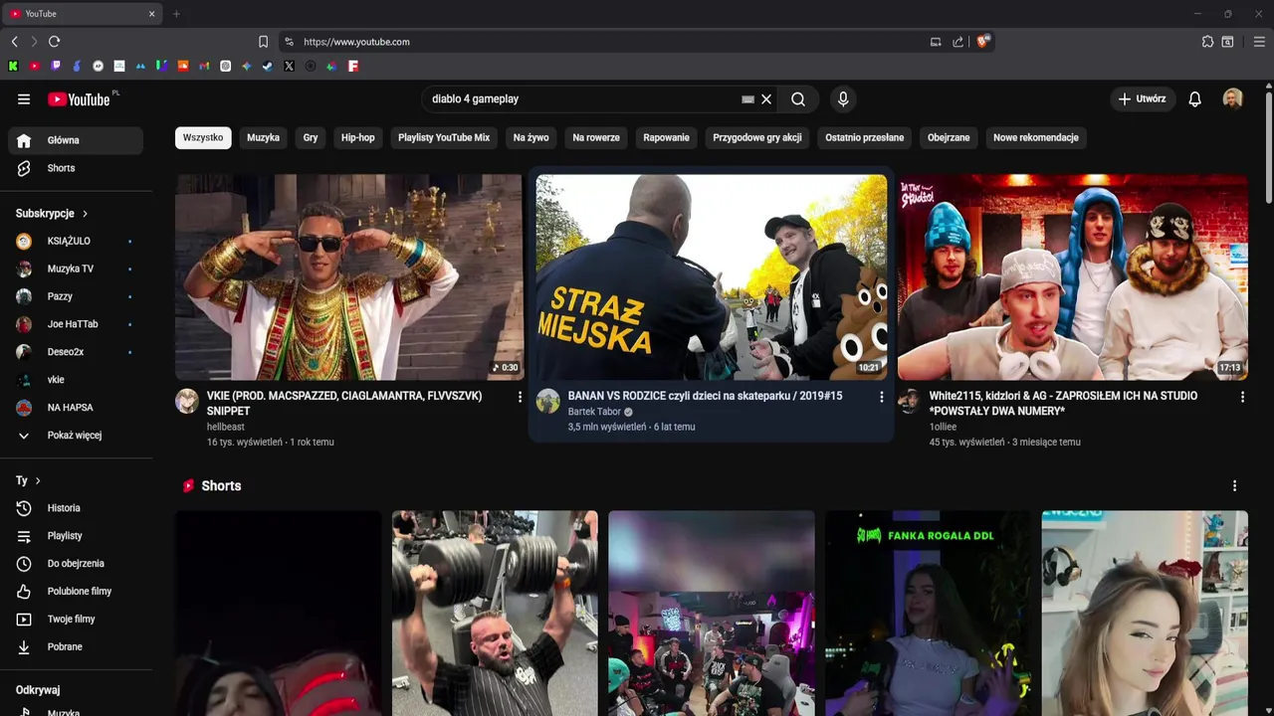
Task: Bookmark this page using bookmark icon
Action: coord(263,42)
